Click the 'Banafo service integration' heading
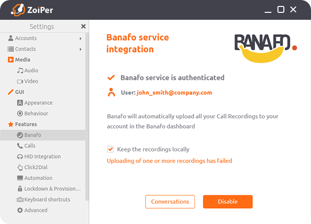This screenshot has width=311, height=224. [x=138, y=44]
